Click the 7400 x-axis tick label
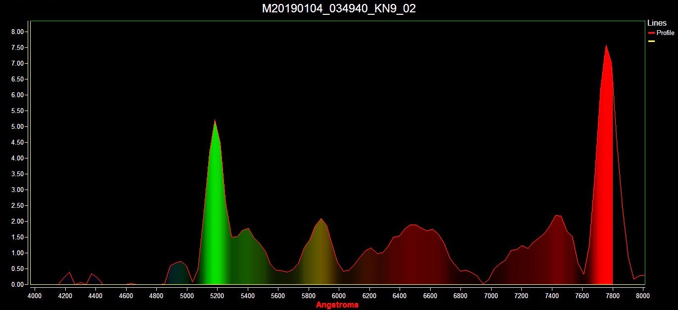This screenshot has width=678, height=310. point(552,296)
